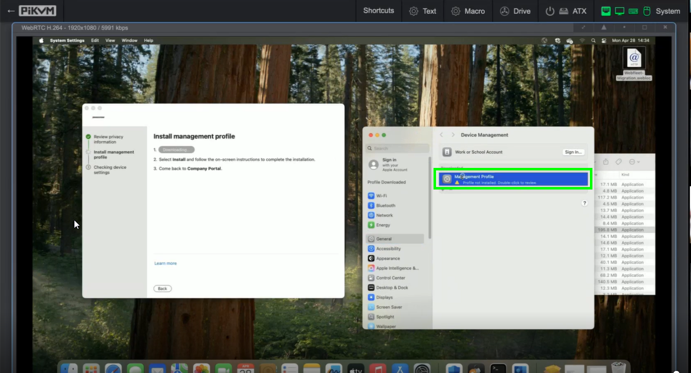Open the PiKVM ATX power menu

click(566, 11)
